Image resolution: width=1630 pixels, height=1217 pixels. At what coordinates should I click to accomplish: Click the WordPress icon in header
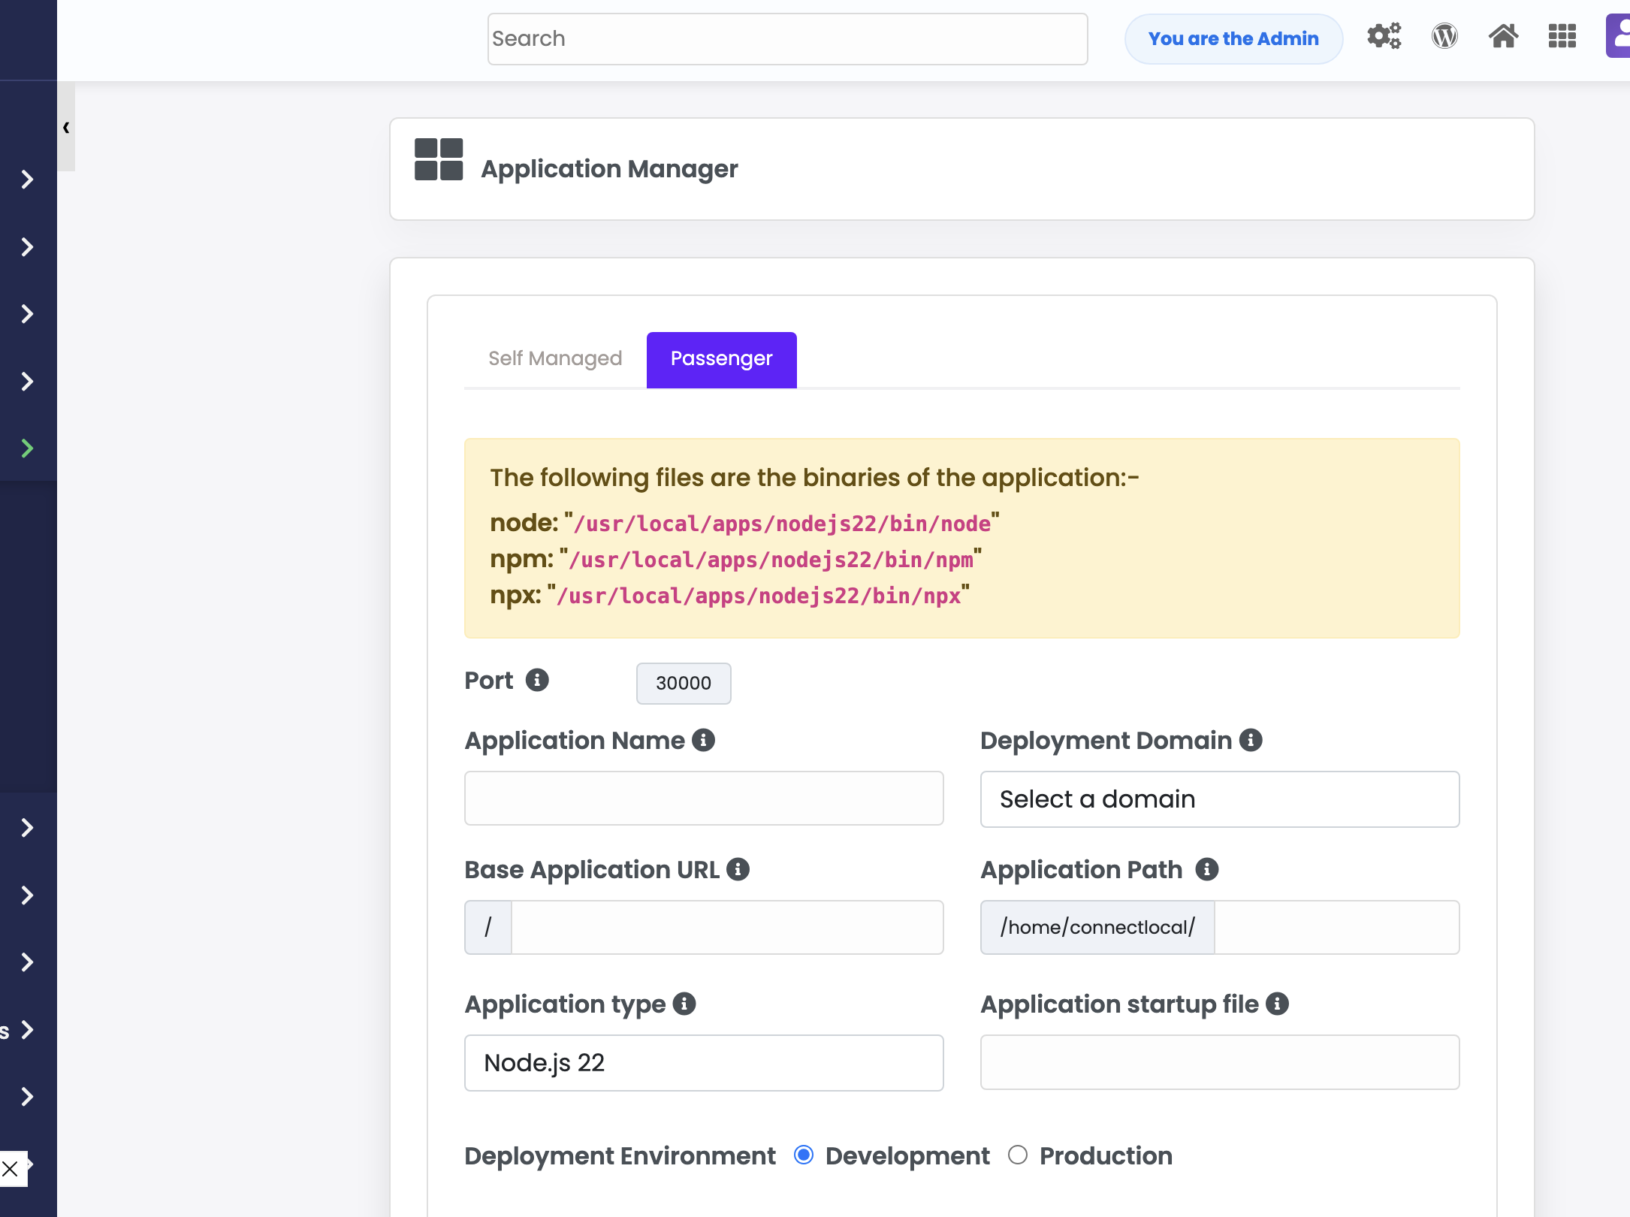pos(1444,37)
